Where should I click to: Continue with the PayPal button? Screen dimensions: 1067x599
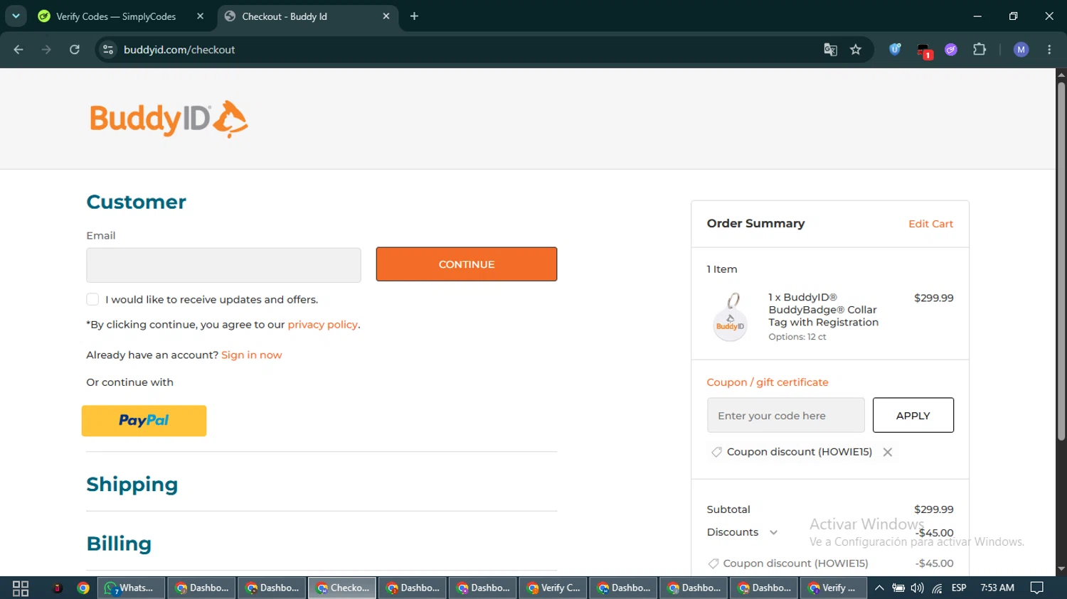point(144,421)
